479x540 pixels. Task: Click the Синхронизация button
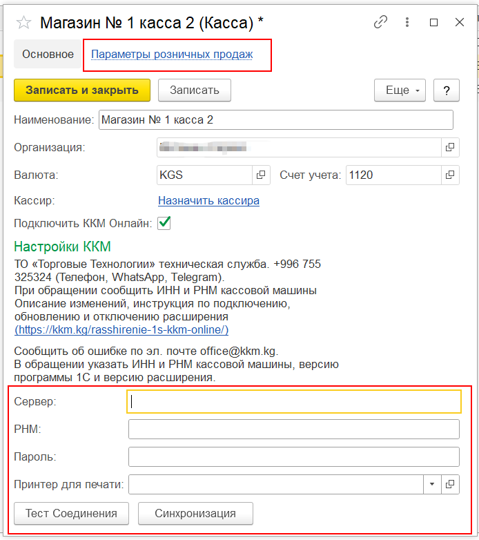(195, 513)
